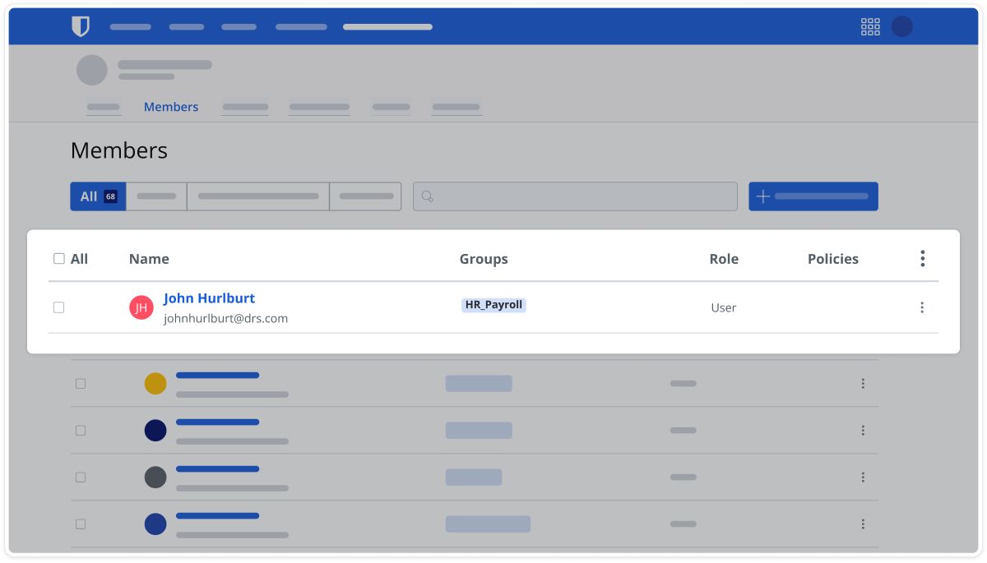
Task: Click the Name column header
Action: [x=149, y=259]
